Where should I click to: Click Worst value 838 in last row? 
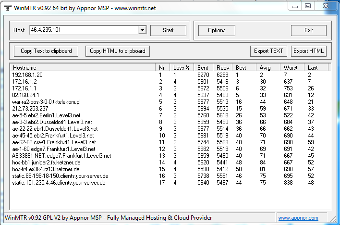288,183
